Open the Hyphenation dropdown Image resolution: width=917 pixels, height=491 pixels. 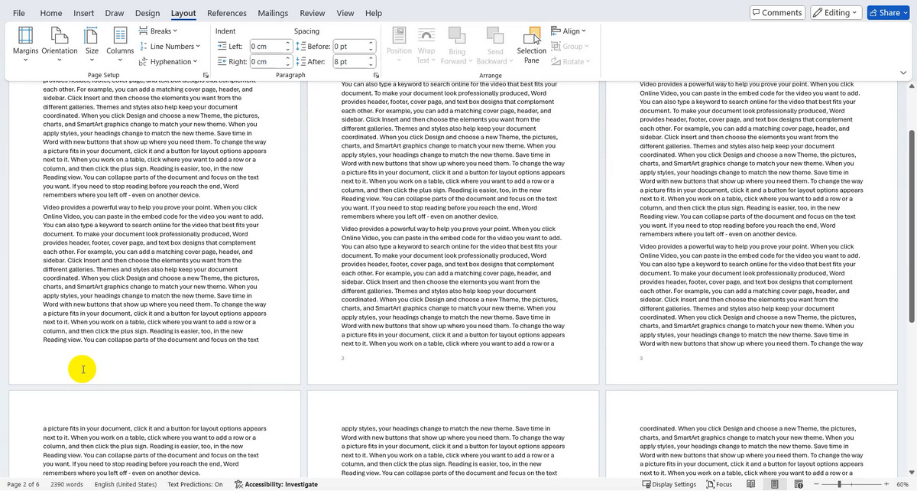click(x=168, y=62)
